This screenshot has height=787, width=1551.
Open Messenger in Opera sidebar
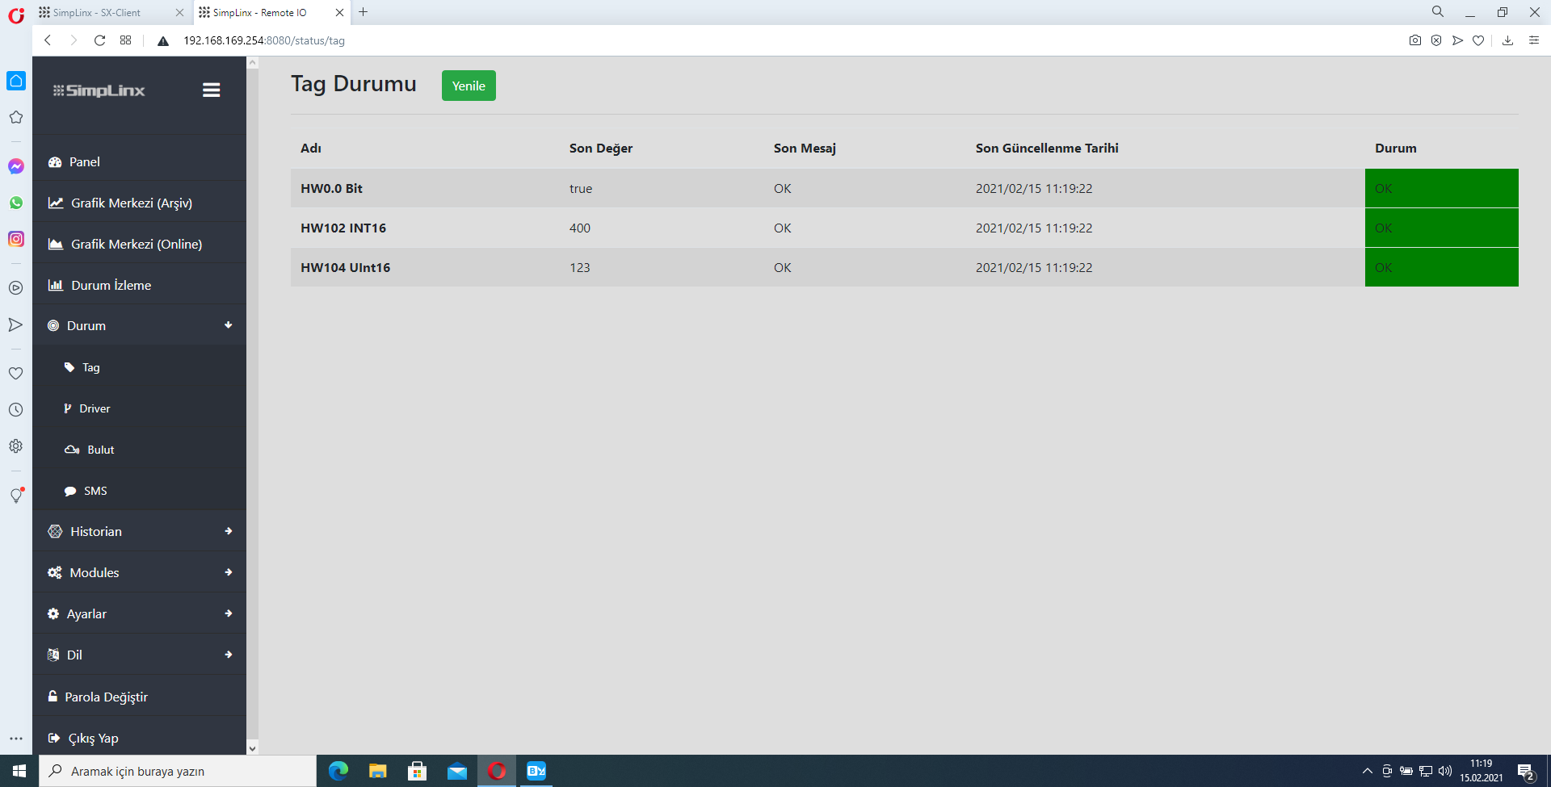point(16,166)
